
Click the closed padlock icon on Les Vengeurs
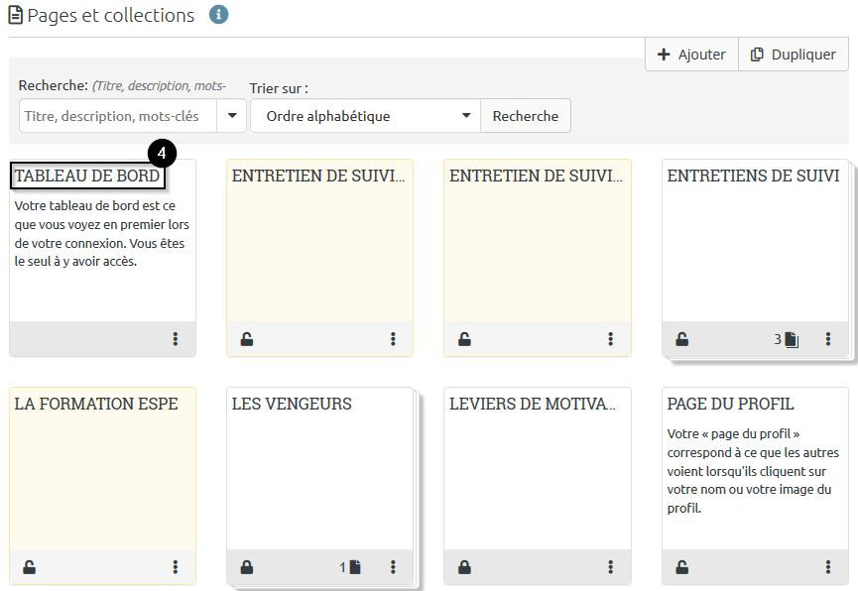point(247,567)
